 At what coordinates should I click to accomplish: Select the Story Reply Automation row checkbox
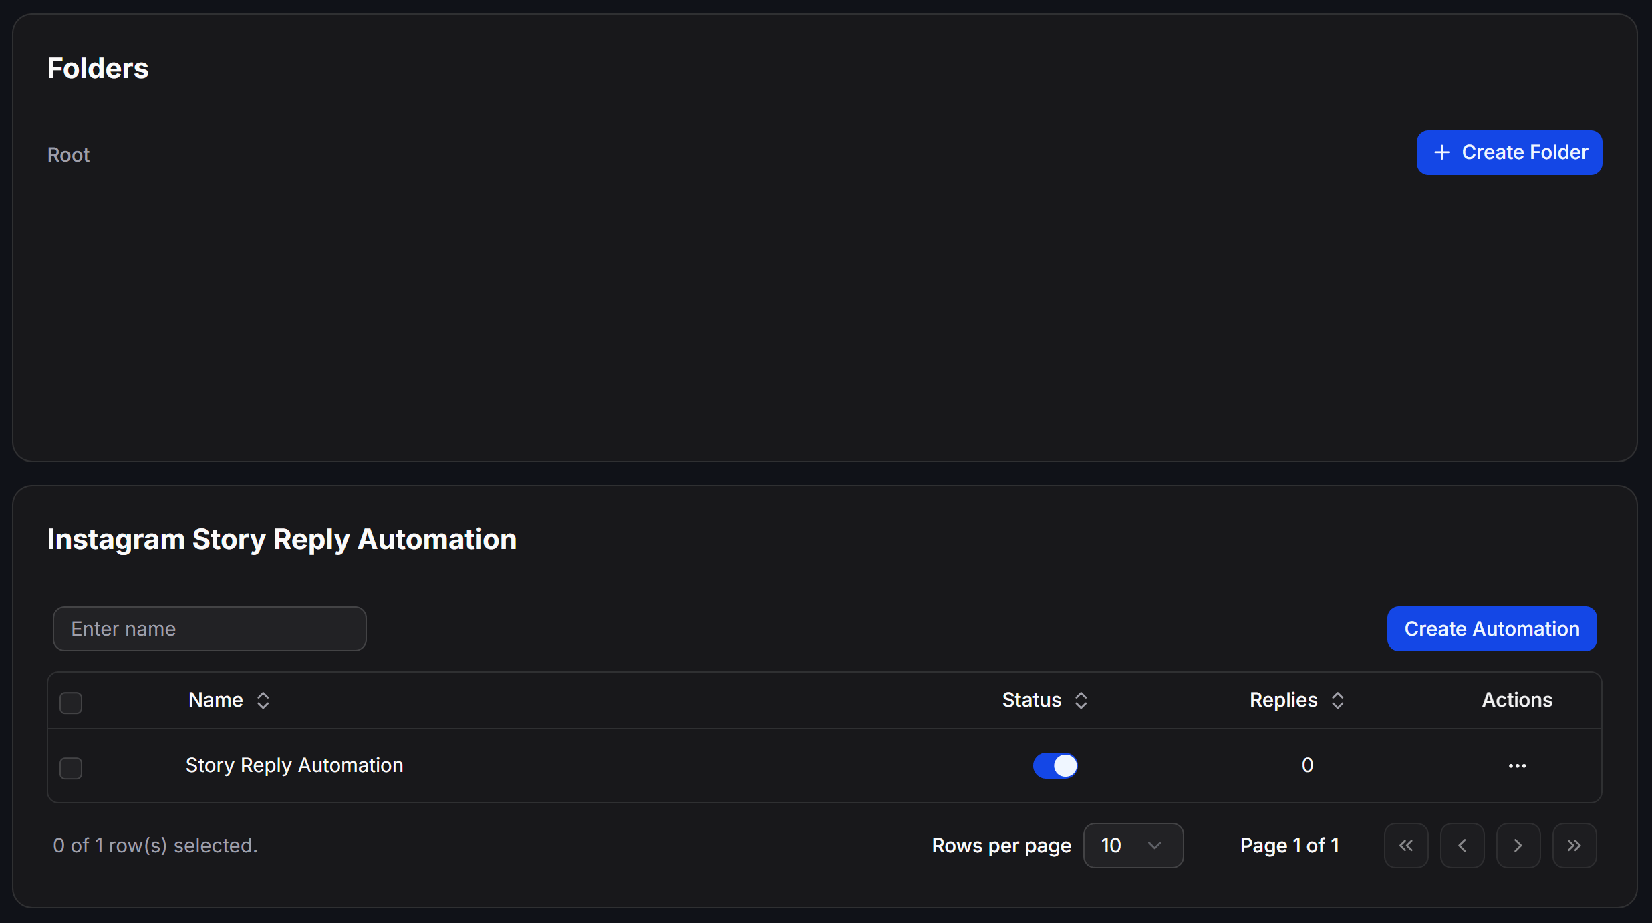[71, 768]
